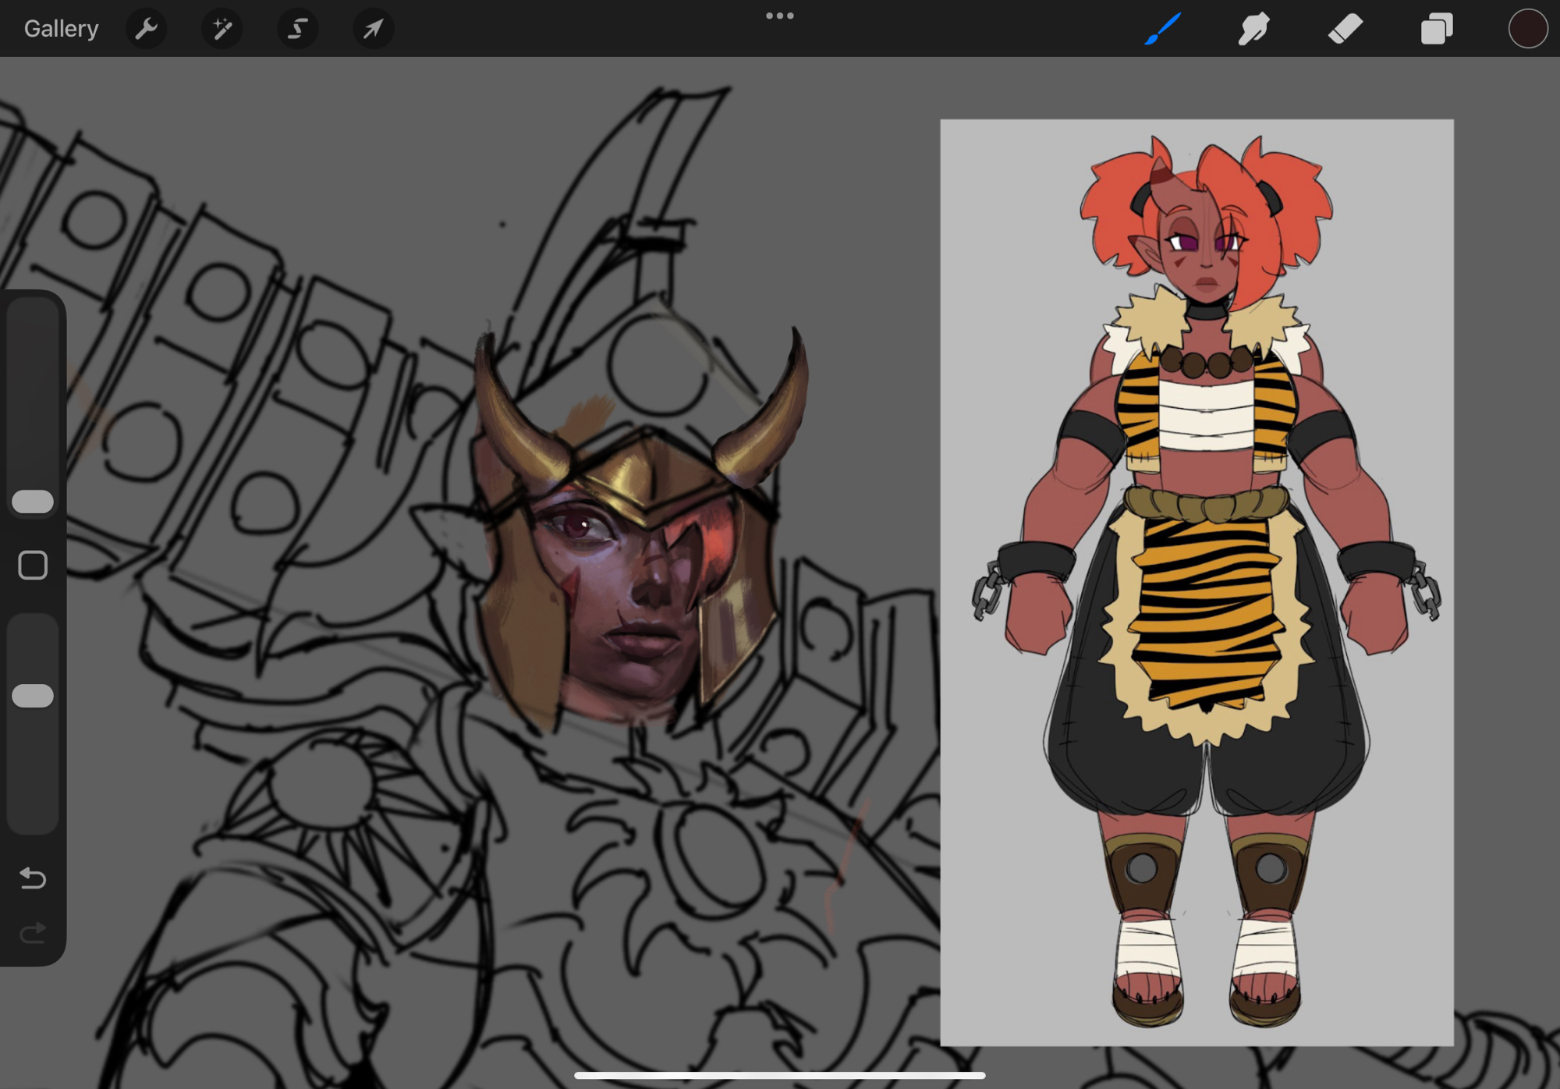The width and height of the screenshot is (1560, 1089).
Task: Open the Actions wrench menu
Action: [146, 29]
